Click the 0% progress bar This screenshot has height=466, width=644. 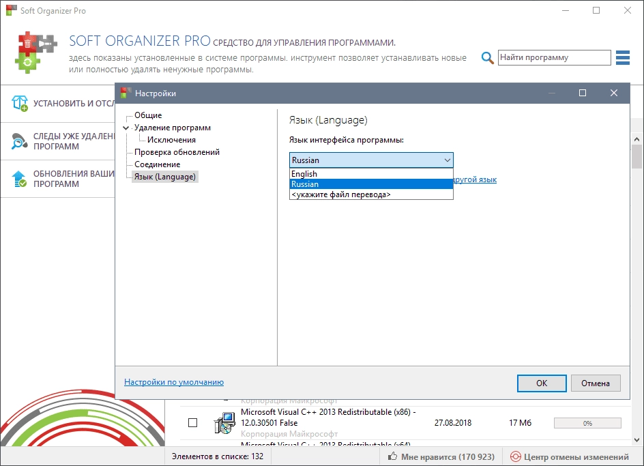click(x=587, y=423)
